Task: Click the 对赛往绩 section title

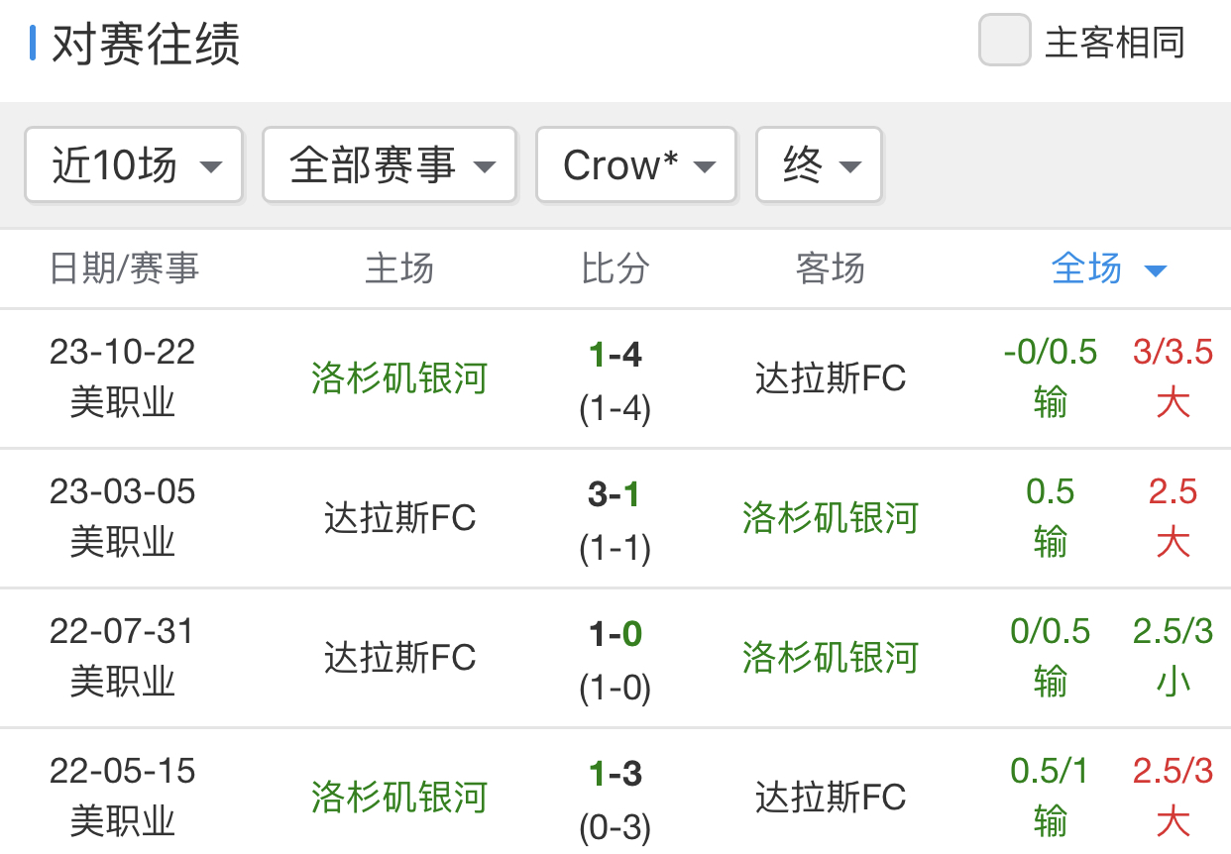Action: [x=146, y=45]
